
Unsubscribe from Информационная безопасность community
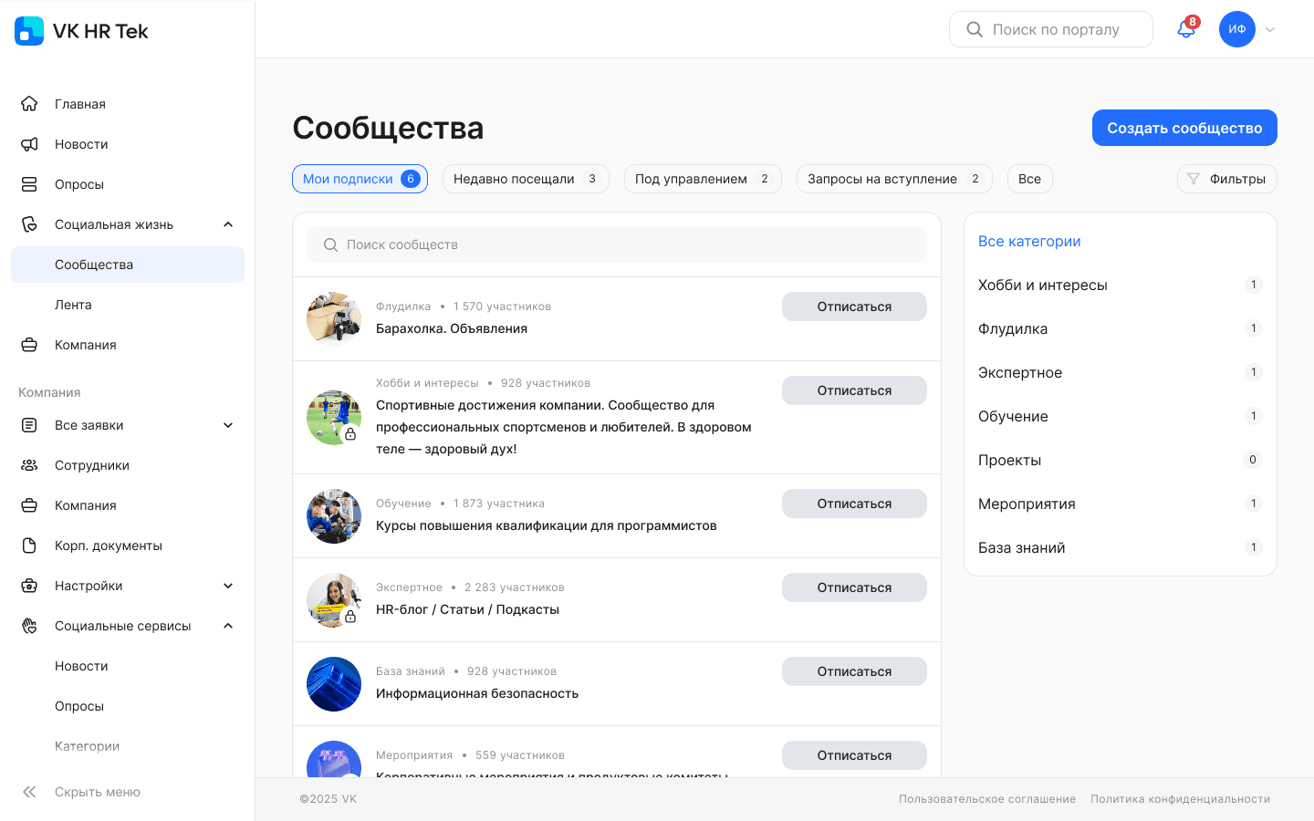pos(854,670)
